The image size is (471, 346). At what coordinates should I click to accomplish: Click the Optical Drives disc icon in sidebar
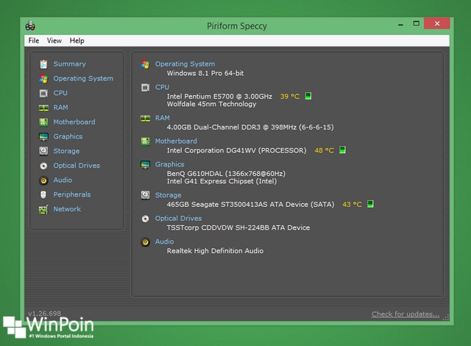(x=43, y=166)
